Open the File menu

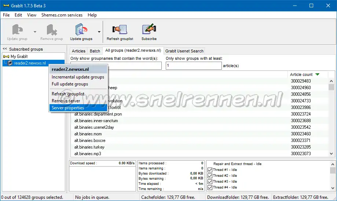(6, 15)
